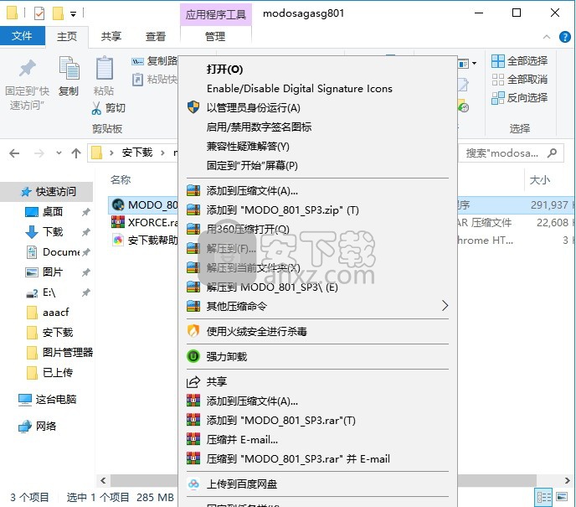Open Desktop (桌面) in the sidebar

53,212
